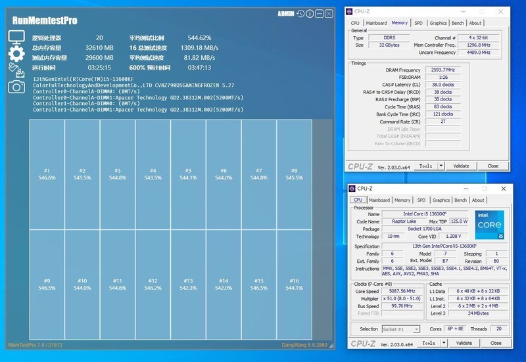Open Bench tab in upper CPU-Z window

point(458,23)
